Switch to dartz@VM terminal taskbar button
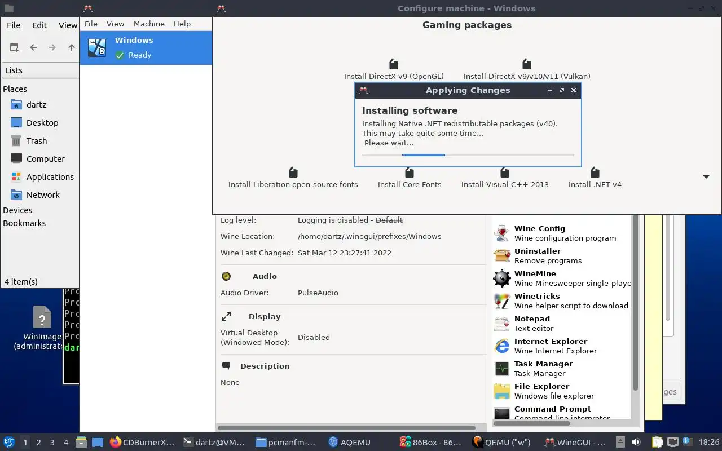The image size is (722, 451). [x=214, y=443]
